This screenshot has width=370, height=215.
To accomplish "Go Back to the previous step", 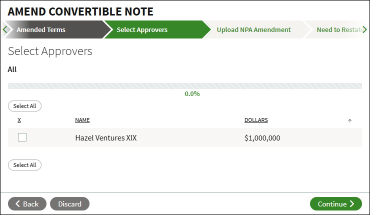I will point(27,203).
